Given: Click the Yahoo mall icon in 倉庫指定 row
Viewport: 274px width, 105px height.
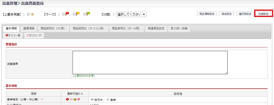Looking at the screenshot, I should (71, 99).
